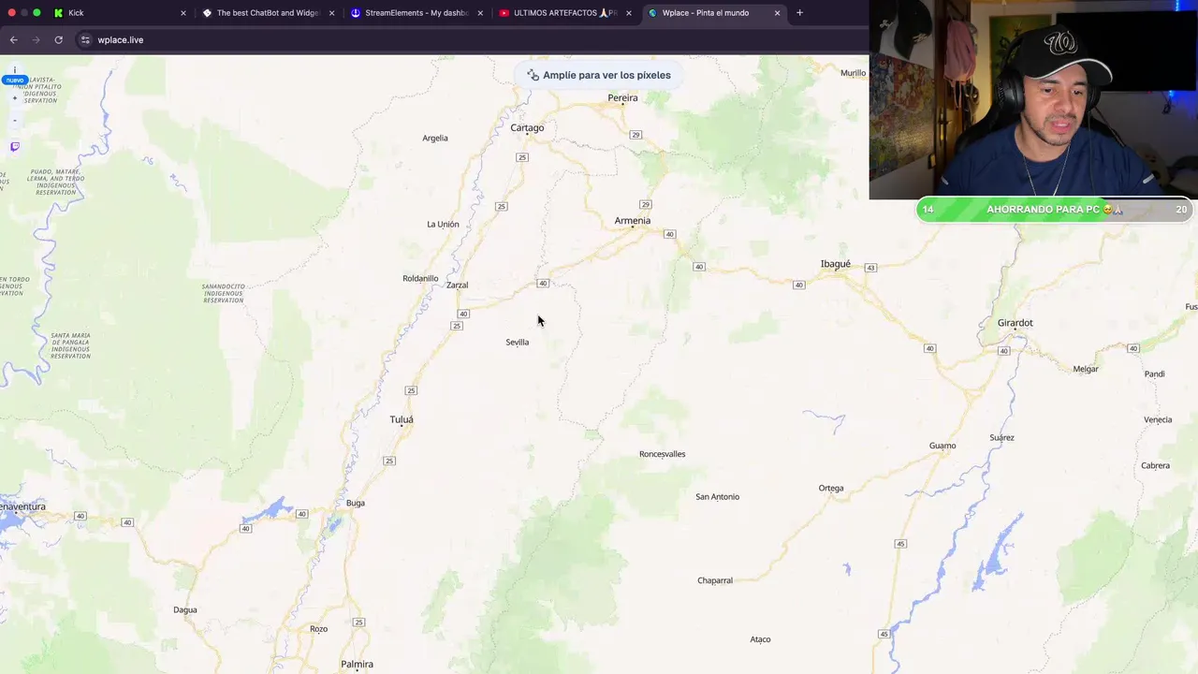The width and height of the screenshot is (1198, 674).
Task: Click the Cabrera town label
Action: [1155, 466]
